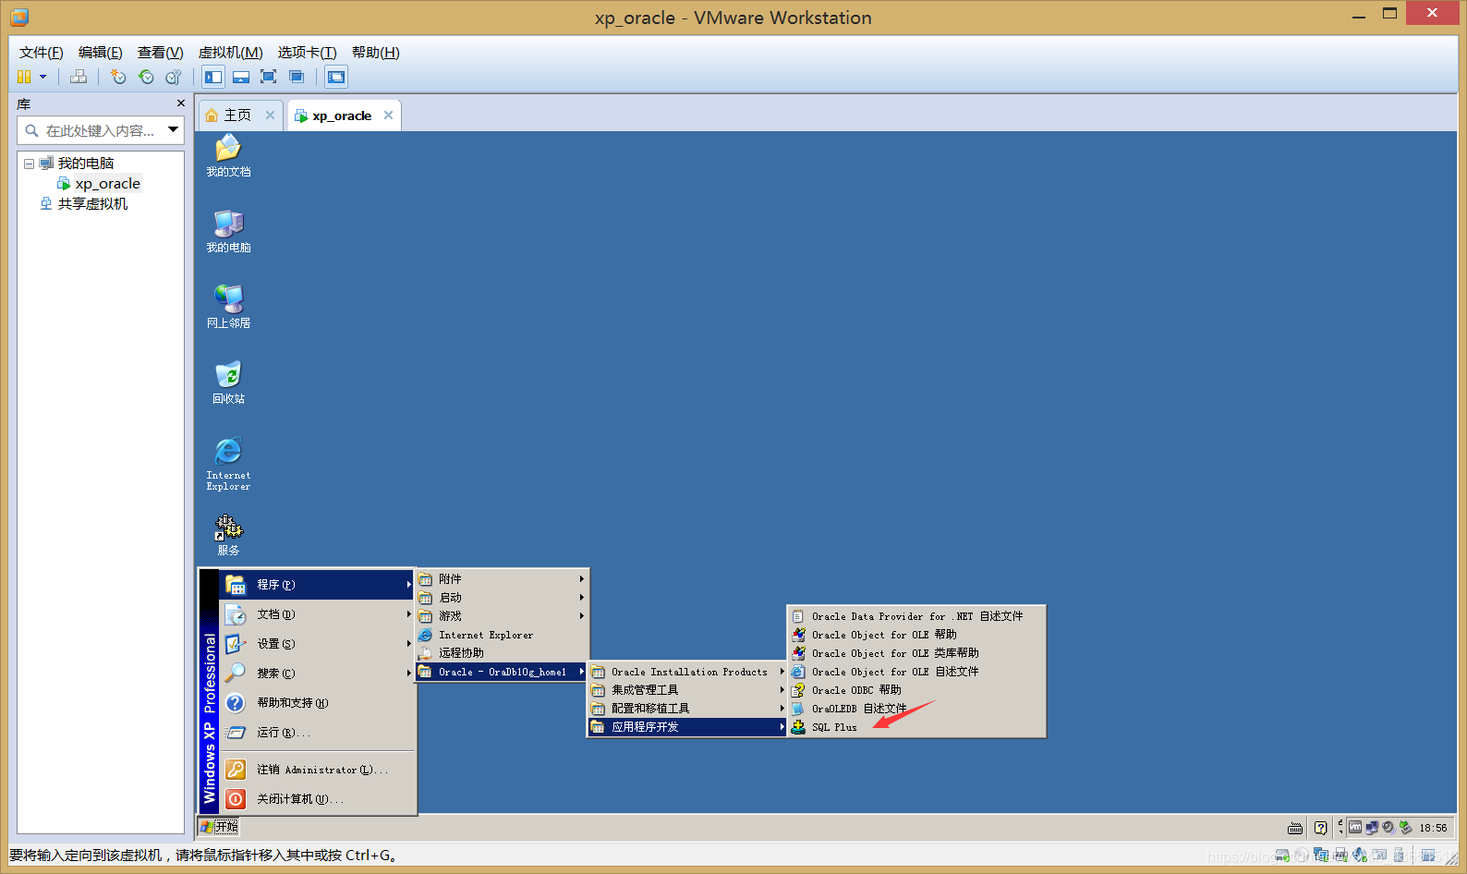Expand the 启动 programs submenu
Viewport: 1467px width, 874px height.
tap(502, 598)
